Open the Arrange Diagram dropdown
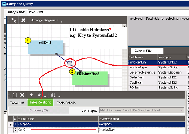Image resolution: width=189 pixels, height=134 pixels. [45, 20]
